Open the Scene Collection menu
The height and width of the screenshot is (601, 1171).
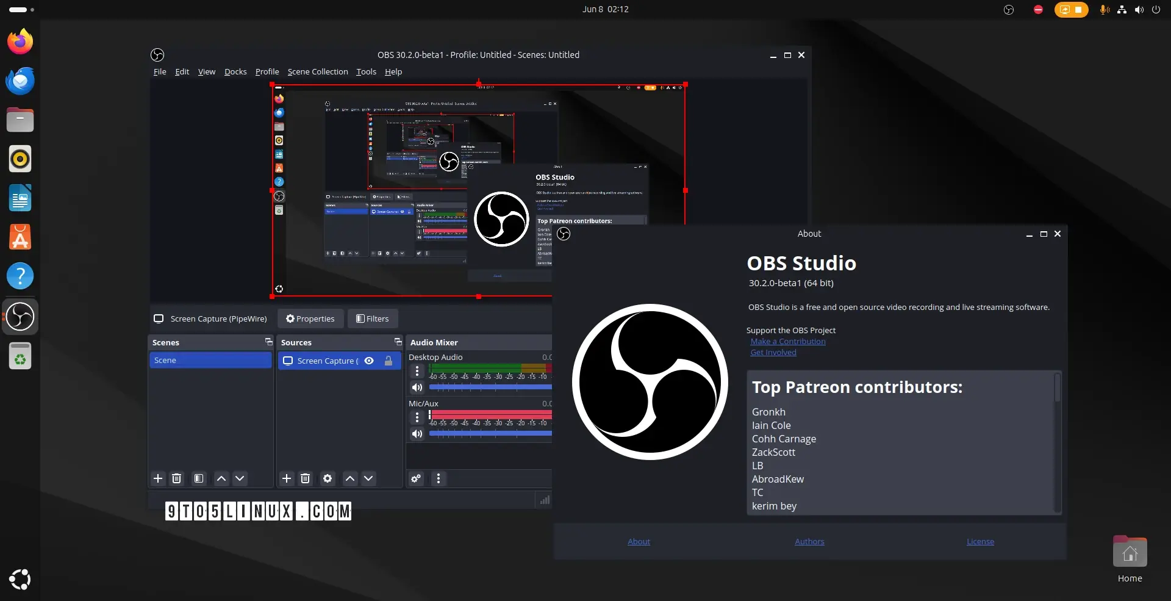tap(318, 71)
